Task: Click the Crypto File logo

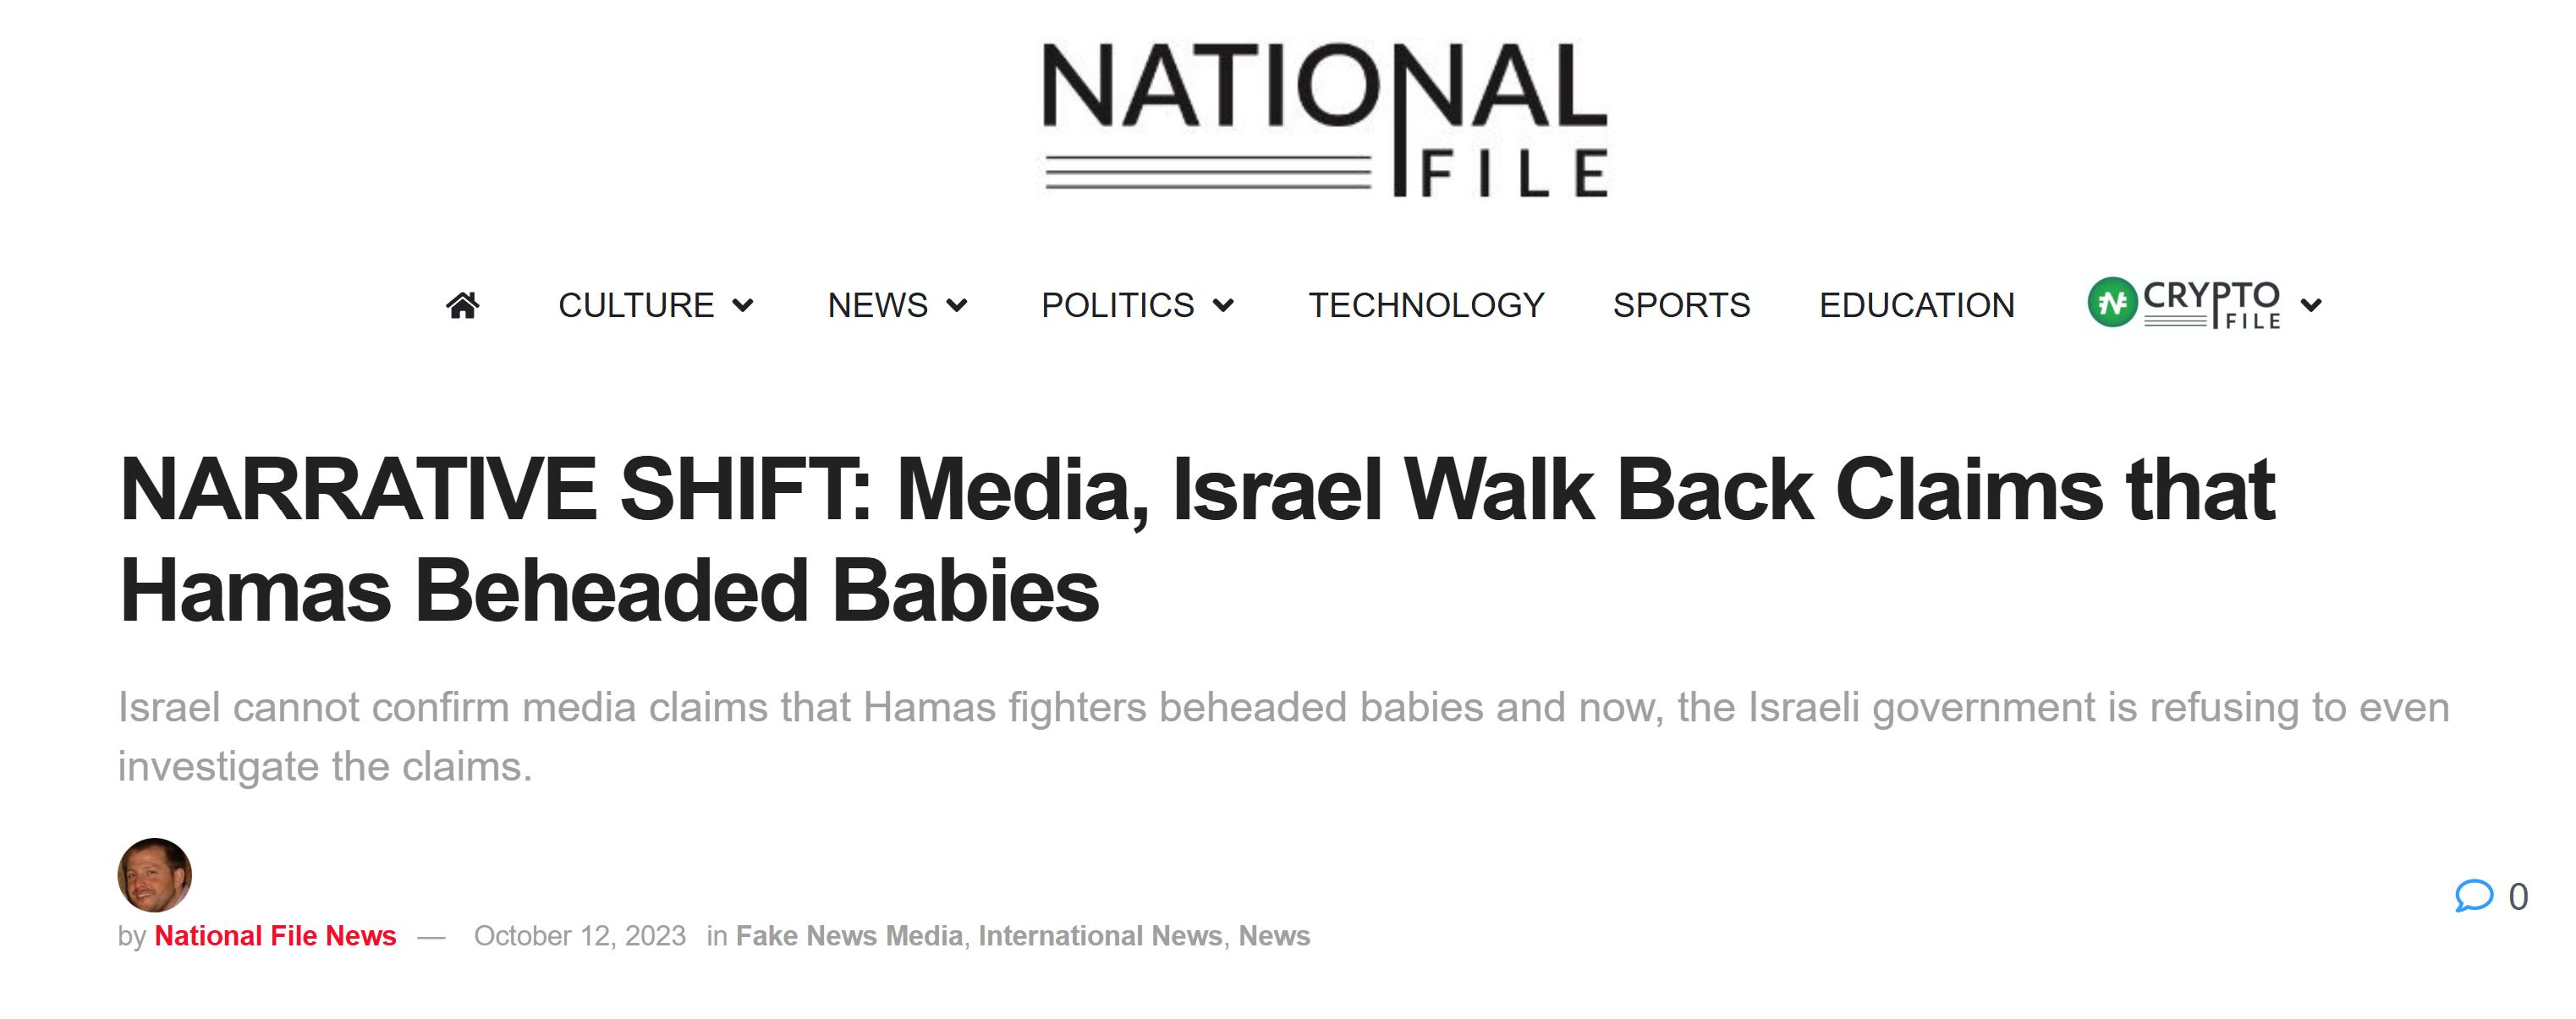Action: pos(2184,303)
